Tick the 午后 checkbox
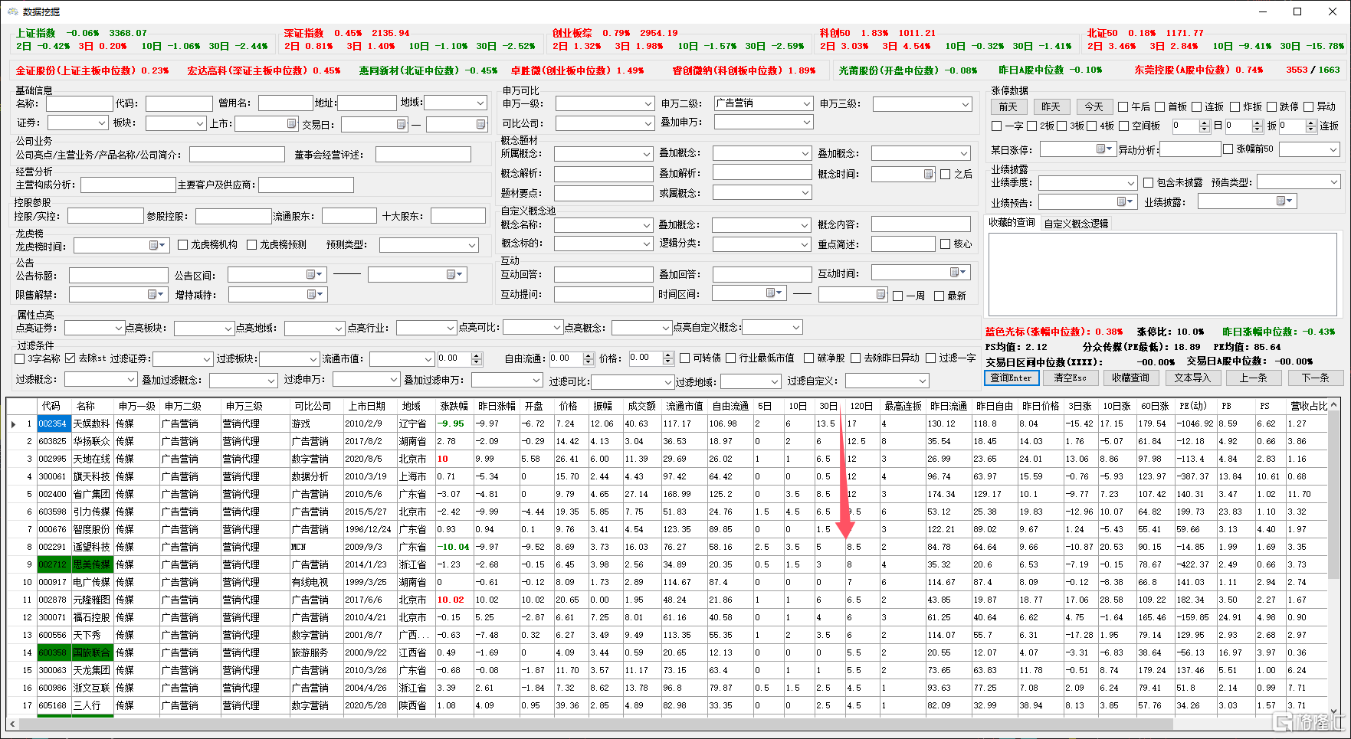The image size is (1351, 739). tap(1123, 107)
